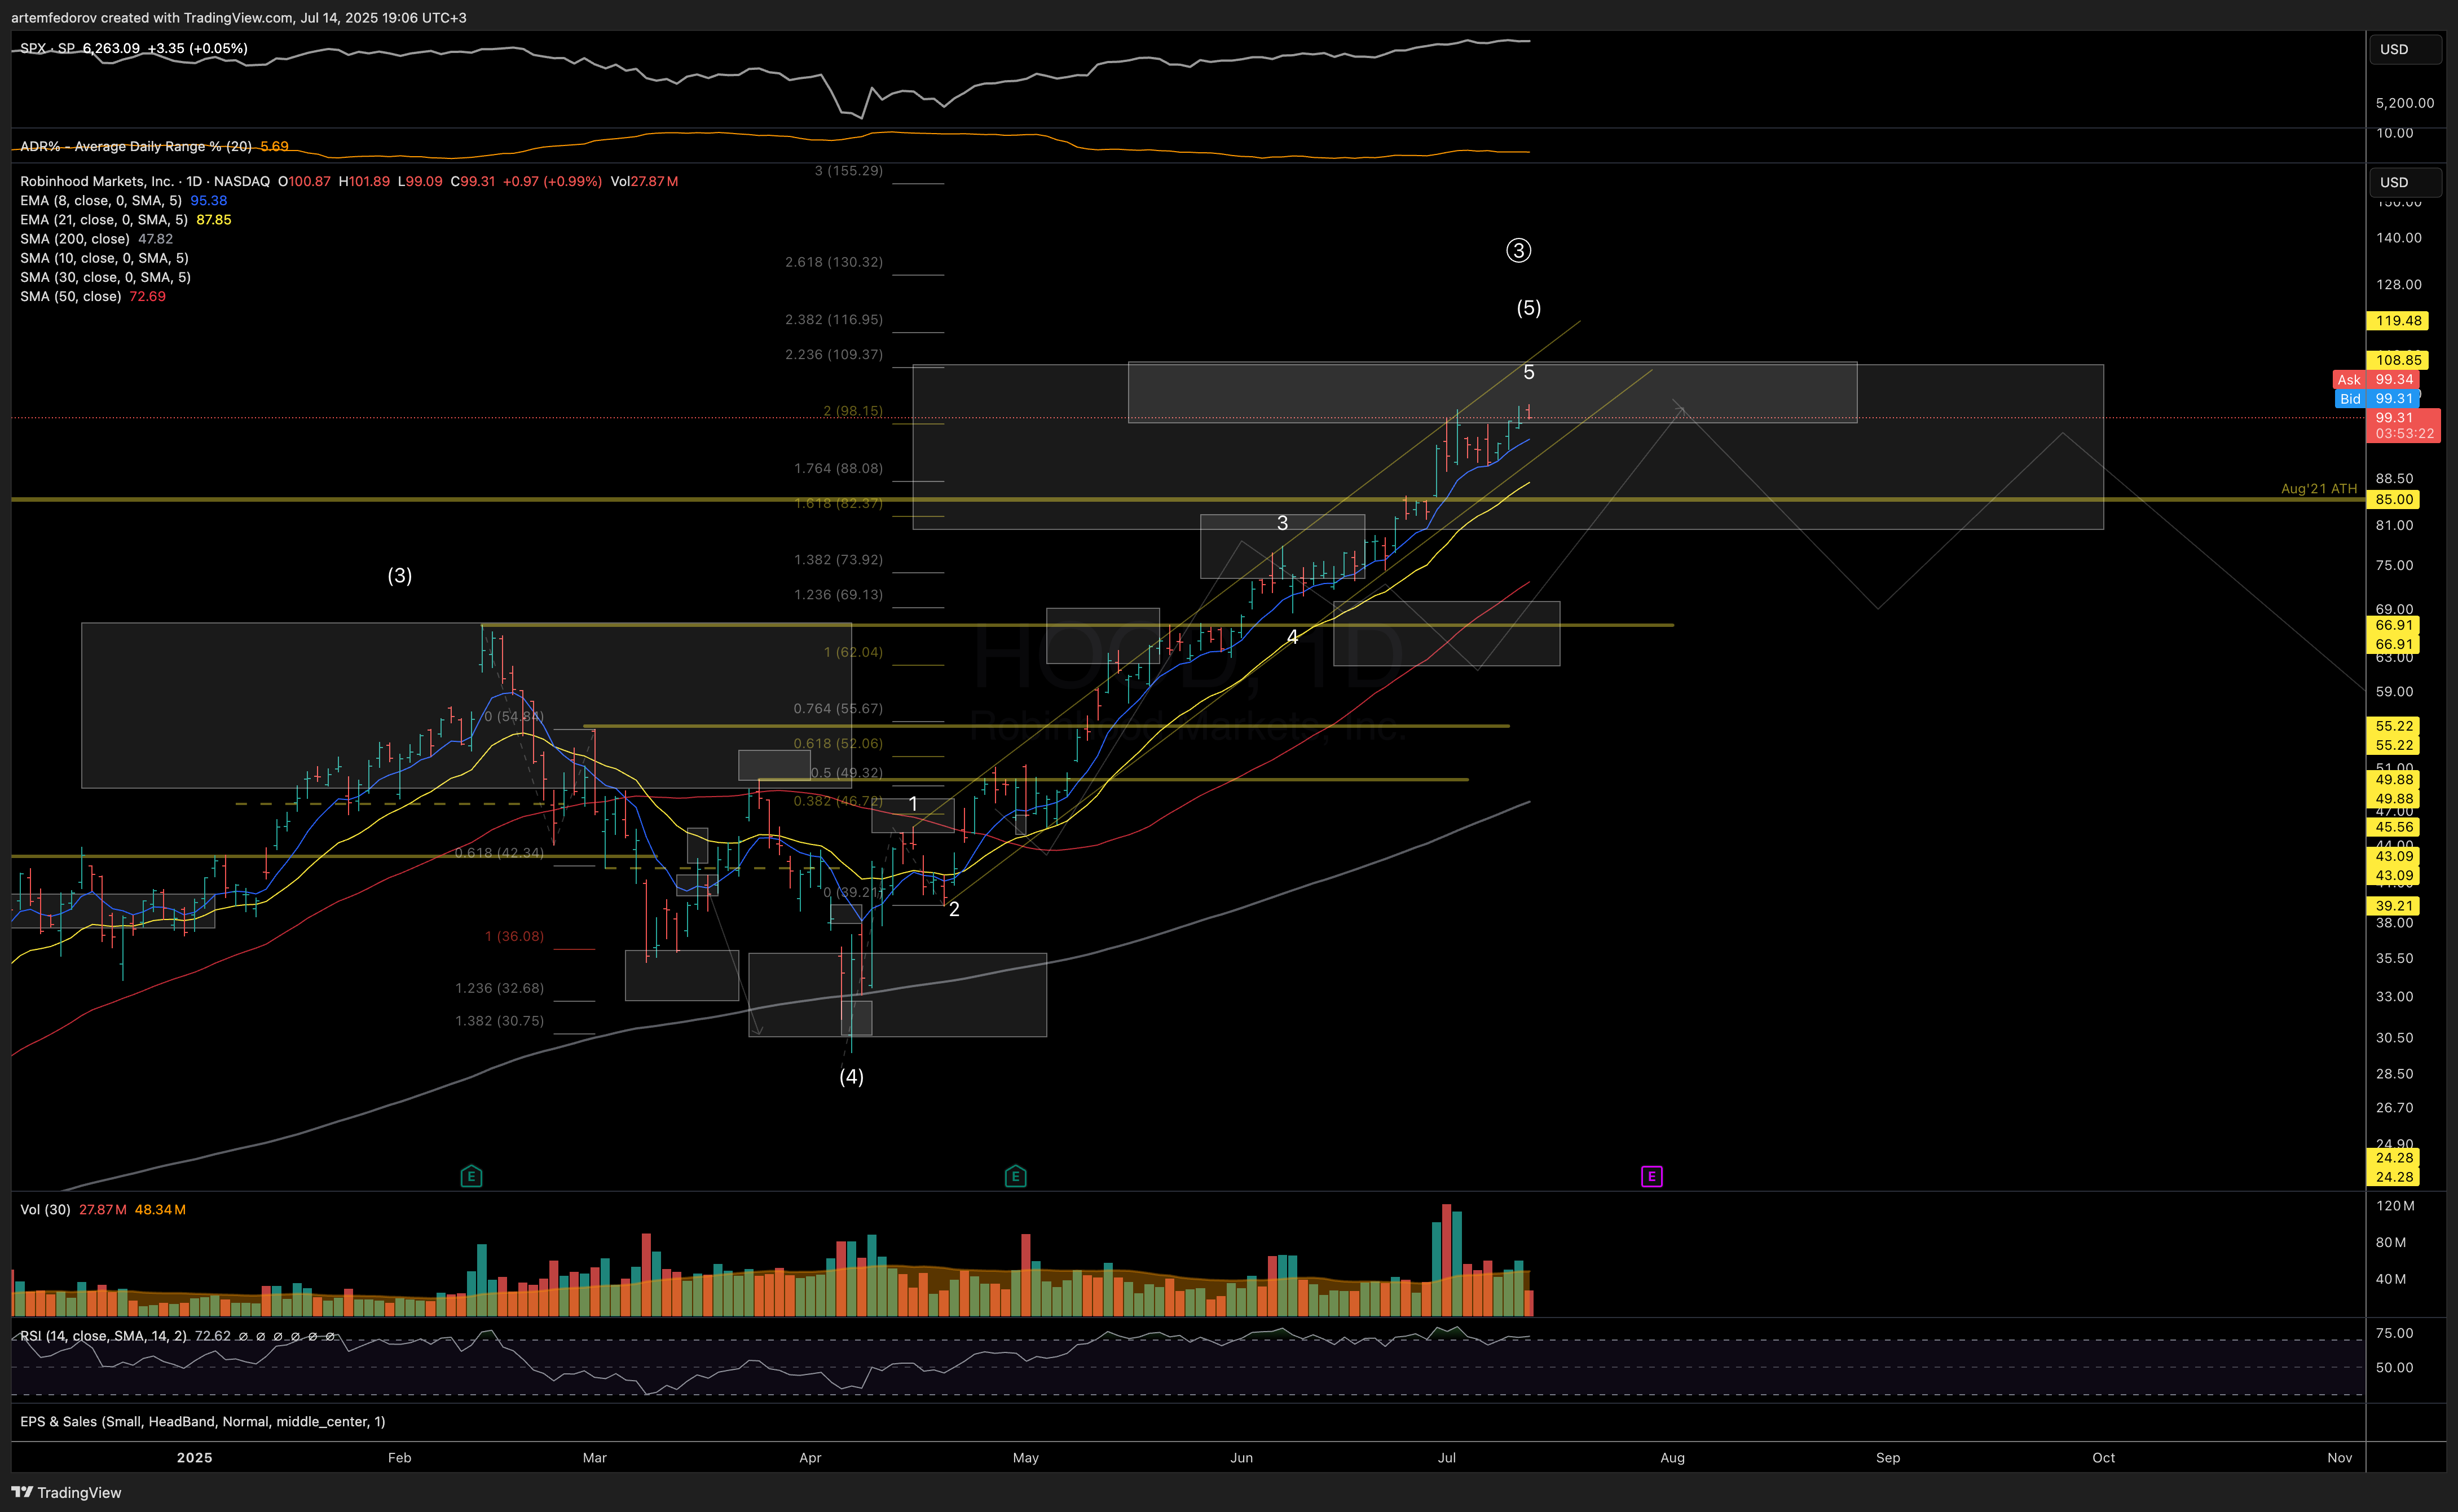Select the (3) wave label near February
Image resolution: width=2458 pixels, height=1512 pixels.
coord(399,575)
